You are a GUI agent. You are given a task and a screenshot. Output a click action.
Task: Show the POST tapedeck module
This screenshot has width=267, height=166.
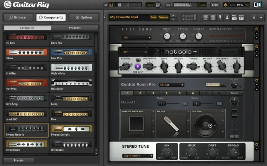pyautogui.click(x=213, y=17)
